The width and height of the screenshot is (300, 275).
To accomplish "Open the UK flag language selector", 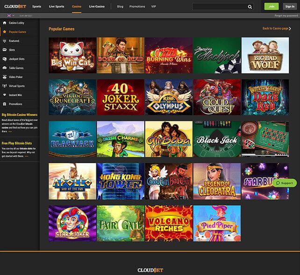I will point(11,15).
